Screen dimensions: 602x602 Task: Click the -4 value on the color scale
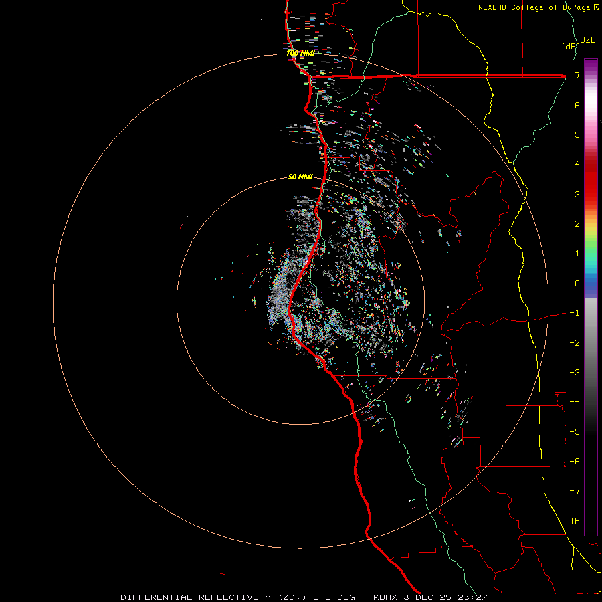tap(575, 402)
